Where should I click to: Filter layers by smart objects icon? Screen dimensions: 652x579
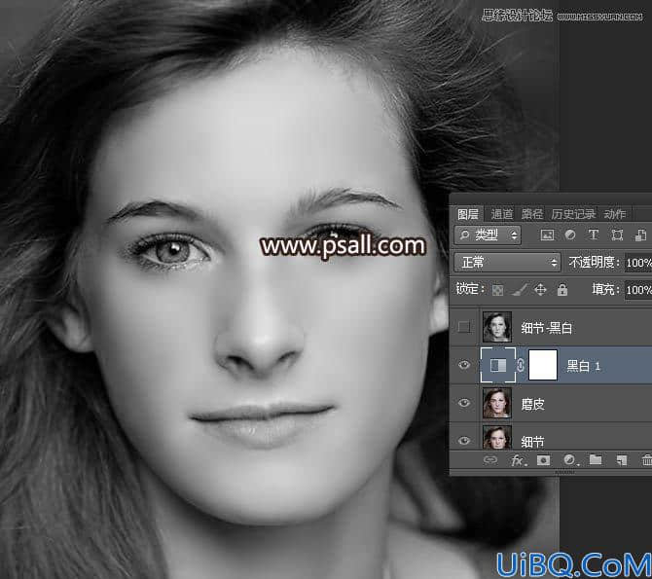pos(640,235)
